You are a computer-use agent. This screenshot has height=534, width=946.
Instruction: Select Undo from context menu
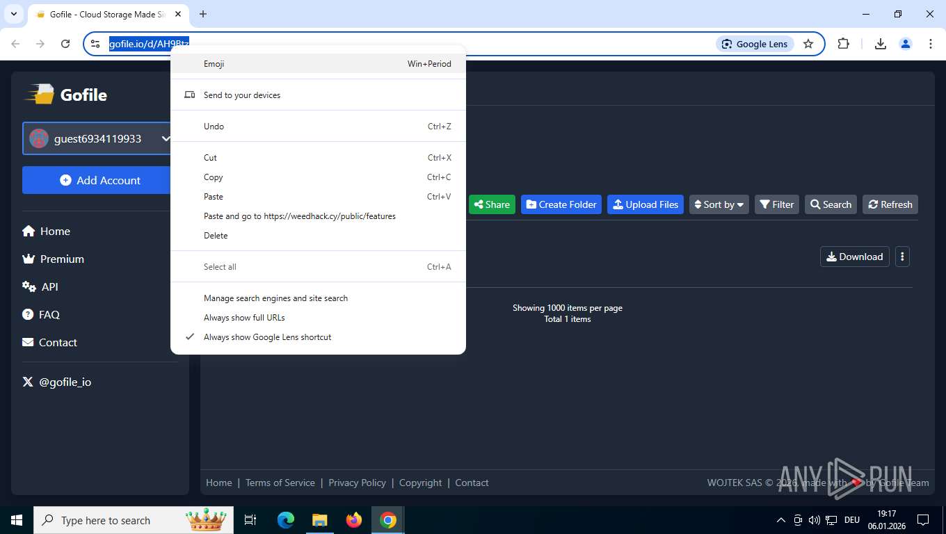click(x=318, y=126)
